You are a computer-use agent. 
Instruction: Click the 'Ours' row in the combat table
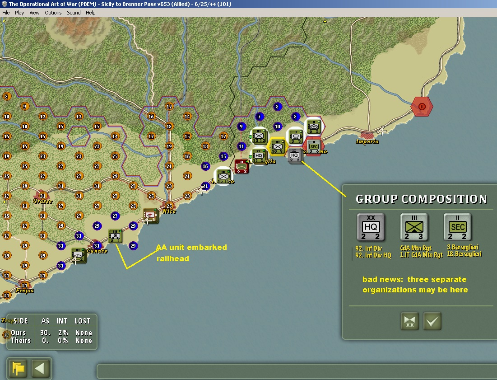click(51, 333)
